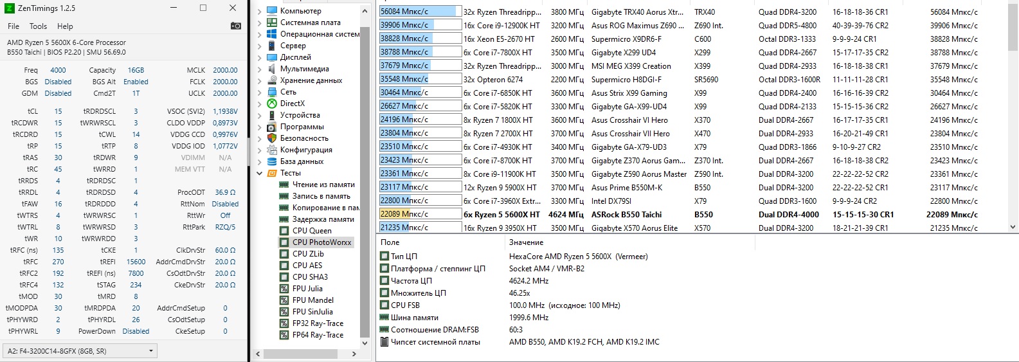Viewport: 1019px width, 362px height.
Task: Click the FPU Julia benchmark icon
Action: tap(284, 289)
